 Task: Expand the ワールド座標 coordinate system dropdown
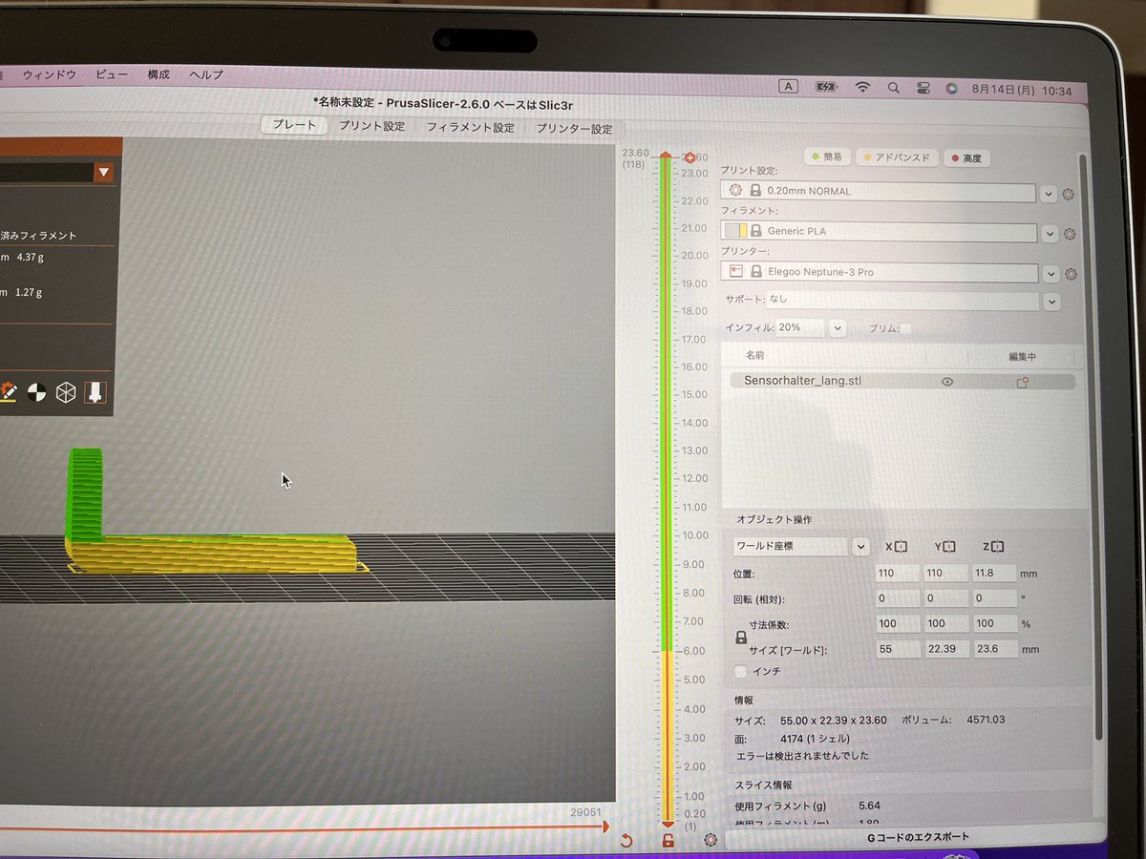click(860, 547)
